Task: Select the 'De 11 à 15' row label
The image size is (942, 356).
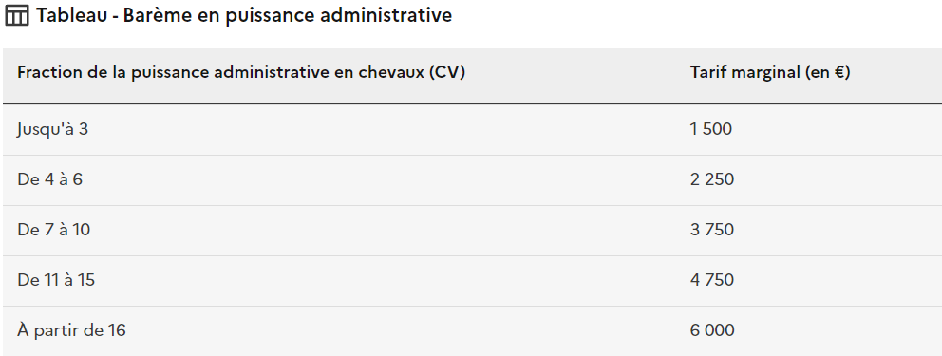Action: (56, 280)
